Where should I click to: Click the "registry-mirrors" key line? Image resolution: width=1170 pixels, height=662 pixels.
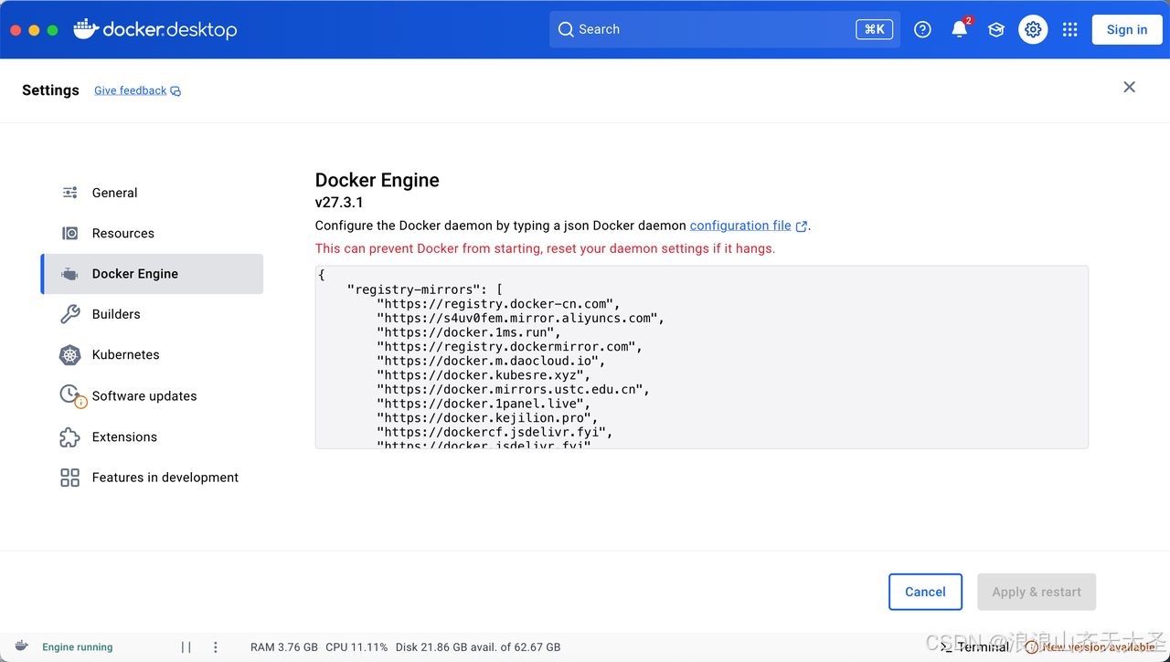coord(425,289)
